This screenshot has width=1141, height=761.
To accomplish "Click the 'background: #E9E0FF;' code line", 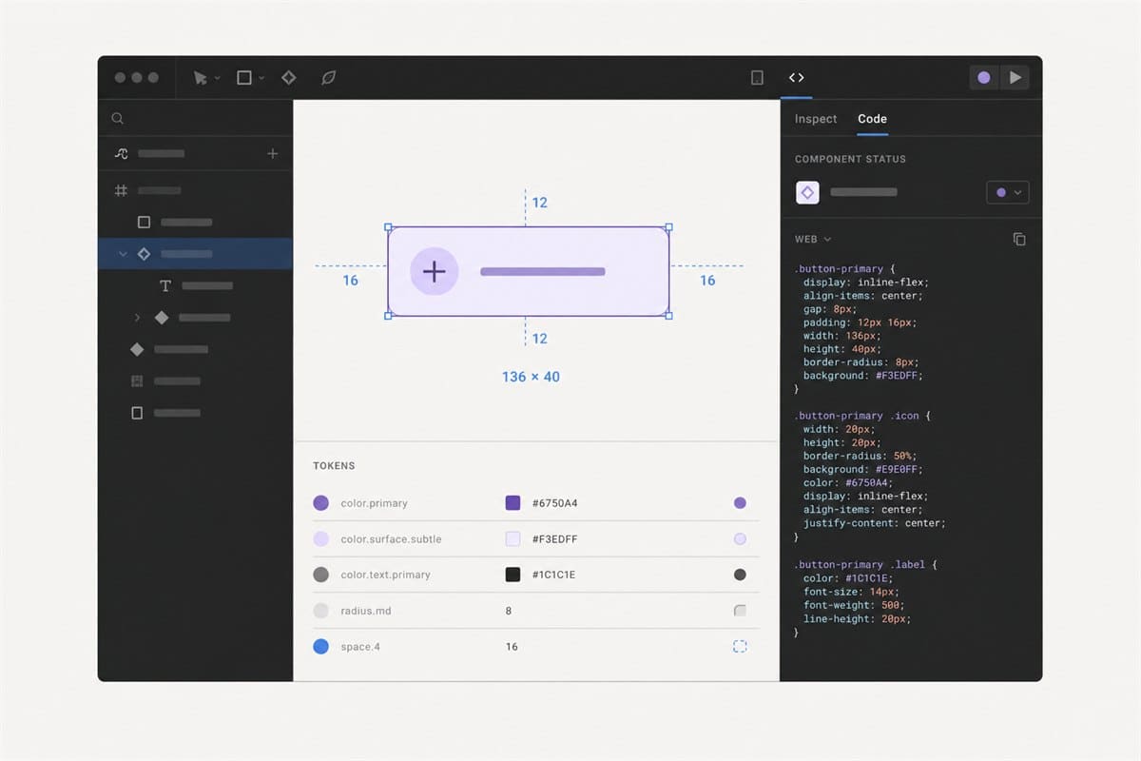I will tap(863, 469).
